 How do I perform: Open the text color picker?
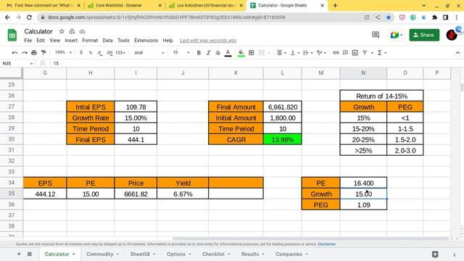(x=228, y=53)
